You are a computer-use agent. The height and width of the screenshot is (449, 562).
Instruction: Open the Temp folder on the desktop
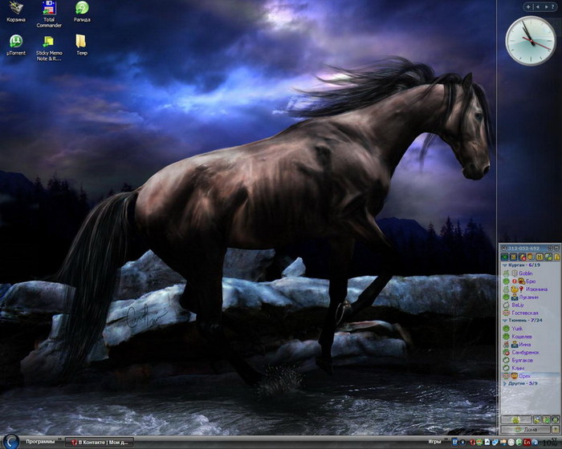(x=82, y=45)
